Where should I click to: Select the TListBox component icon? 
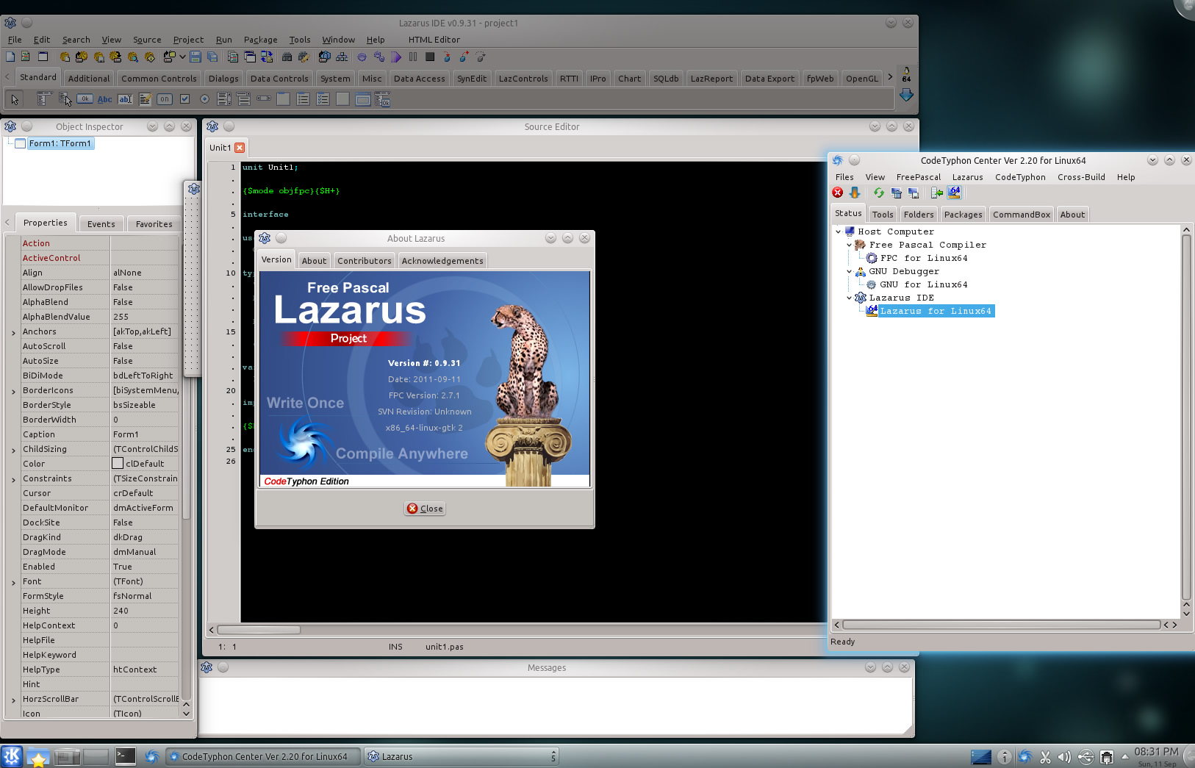click(x=224, y=98)
